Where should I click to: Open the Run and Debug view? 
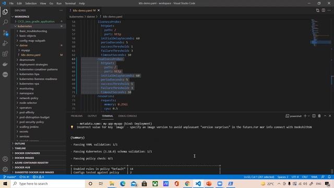tap(5, 43)
